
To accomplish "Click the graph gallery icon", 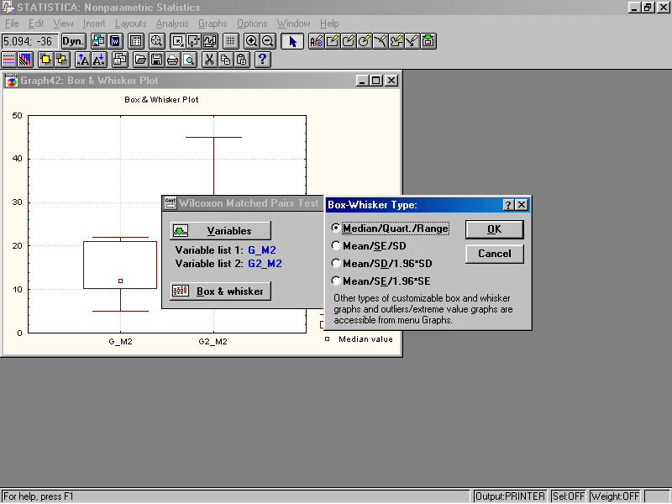I will [x=119, y=60].
